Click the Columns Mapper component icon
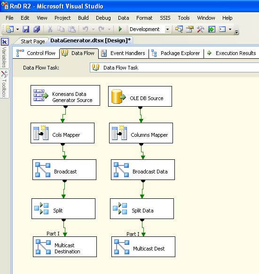Image resolution: width=259 pixels, height=274 pixels. point(119,133)
